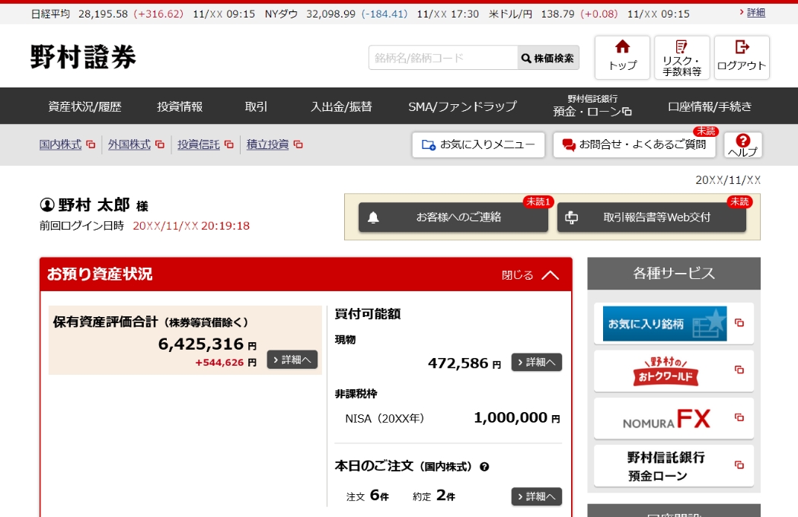The width and height of the screenshot is (798, 517).
Task: Click the 約定 2件 execution count
Action: click(x=433, y=495)
